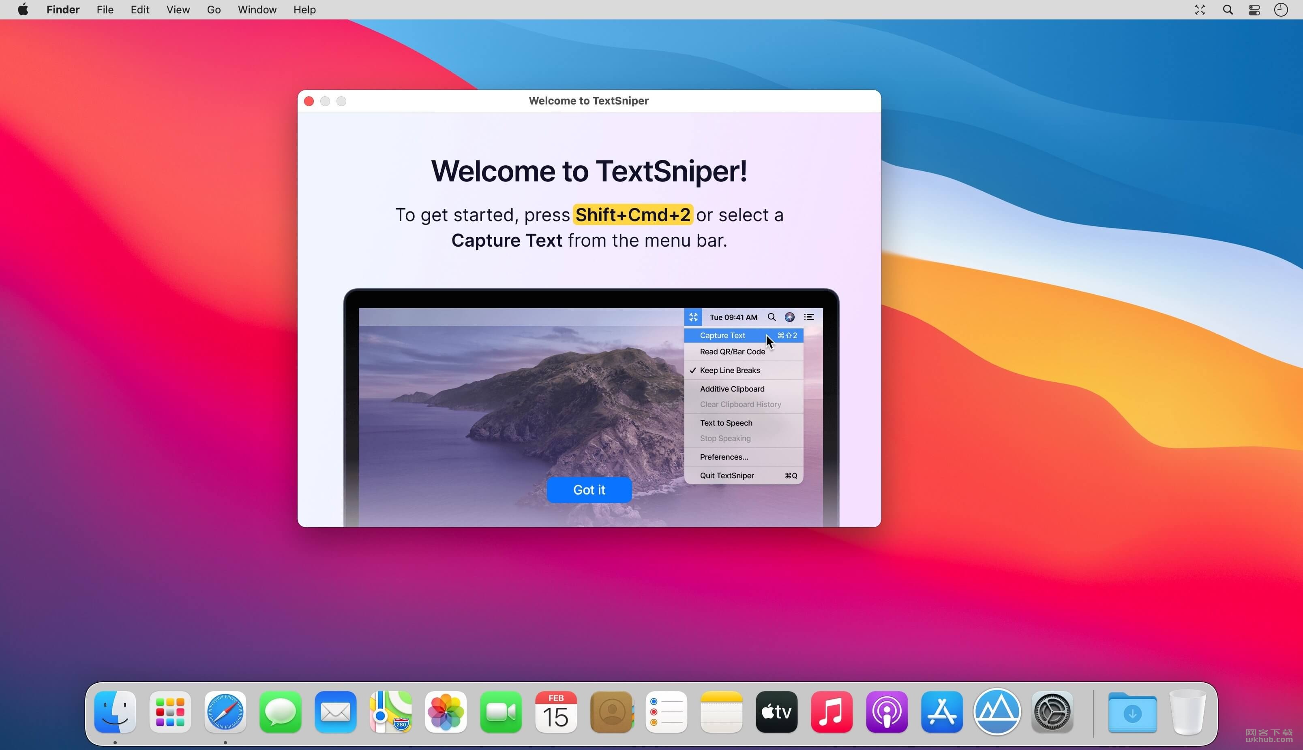Image resolution: width=1303 pixels, height=750 pixels.
Task: Open App Store from the Dock
Action: [x=942, y=712]
